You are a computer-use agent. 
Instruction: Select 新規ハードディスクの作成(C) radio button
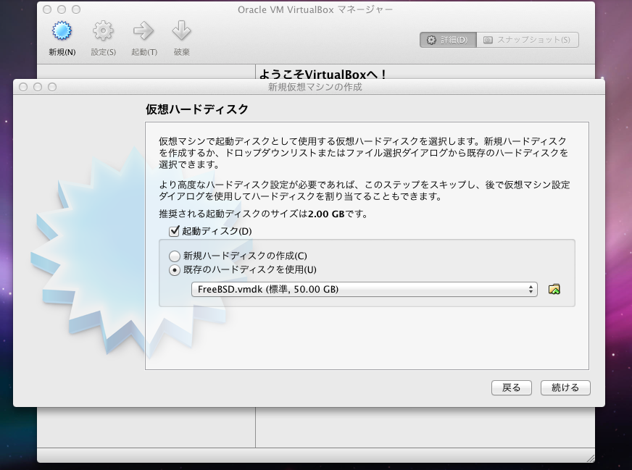tap(175, 256)
